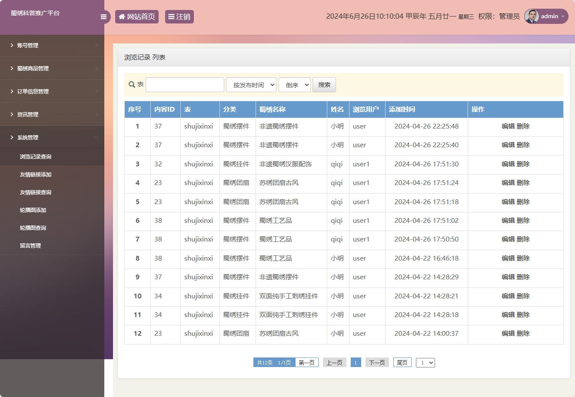Viewport: 575px width, 397px height.
Task: Click inside the search text field
Action: click(184, 84)
